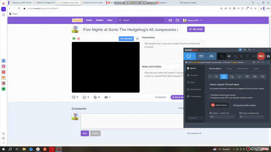
Task: Open Scratch messages envelope icon
Action: click(170, 20)
